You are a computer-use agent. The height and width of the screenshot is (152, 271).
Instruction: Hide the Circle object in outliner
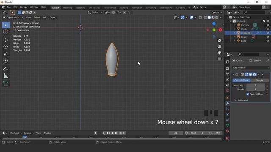tap(268, 29)
